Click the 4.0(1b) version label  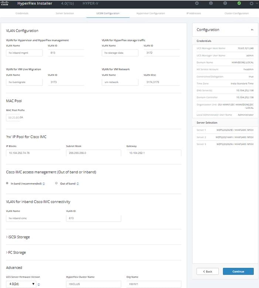click(67, 3)
